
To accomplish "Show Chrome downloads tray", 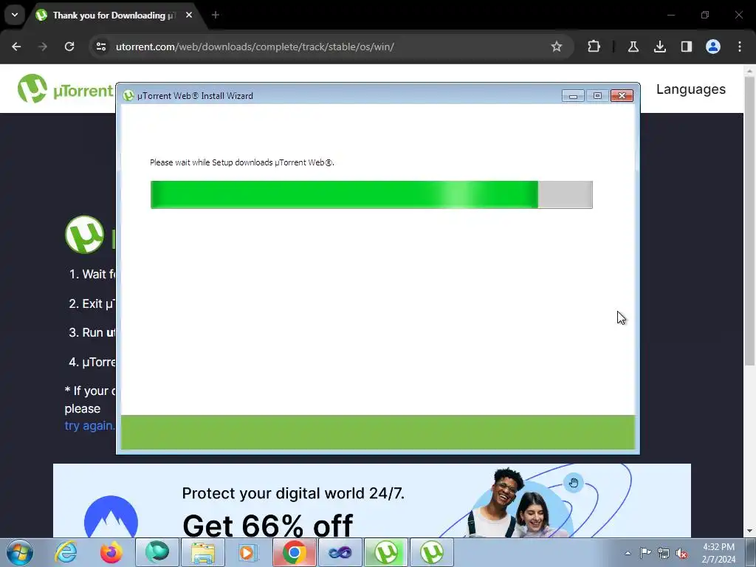I will [x=659, y=47].
